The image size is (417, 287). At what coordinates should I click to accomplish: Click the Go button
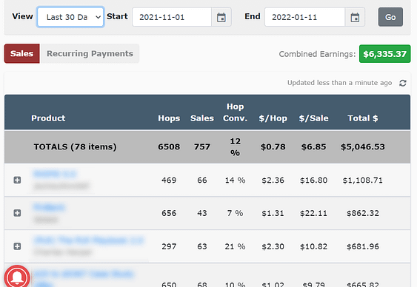click(x=390, y=17)
